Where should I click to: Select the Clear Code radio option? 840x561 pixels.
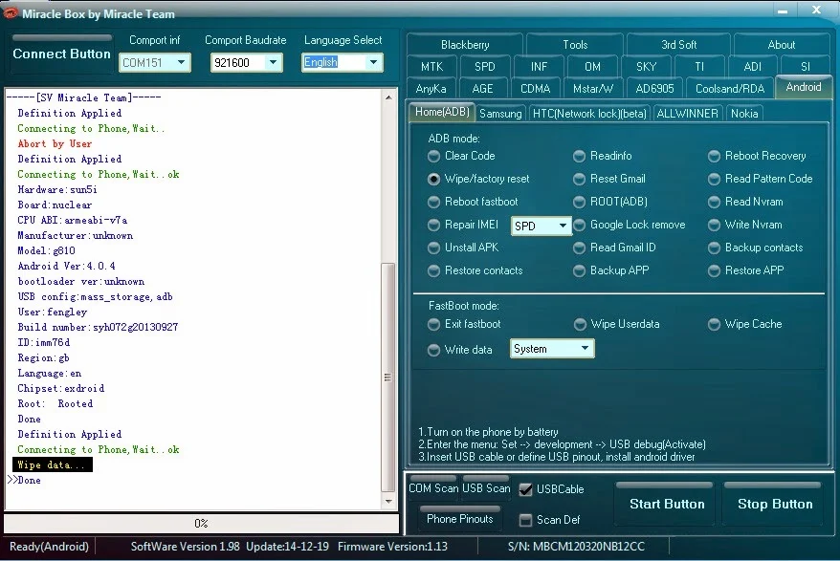tap(434, 156)
